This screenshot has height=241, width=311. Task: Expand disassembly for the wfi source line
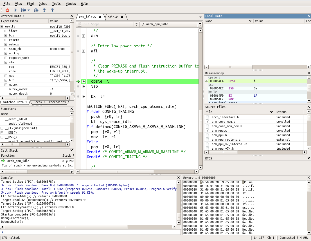84,51
